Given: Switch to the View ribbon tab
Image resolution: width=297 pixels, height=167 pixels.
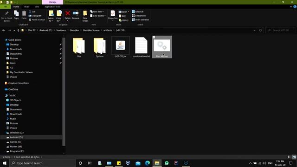Looking at the screenshot, I should coord(37,6).
